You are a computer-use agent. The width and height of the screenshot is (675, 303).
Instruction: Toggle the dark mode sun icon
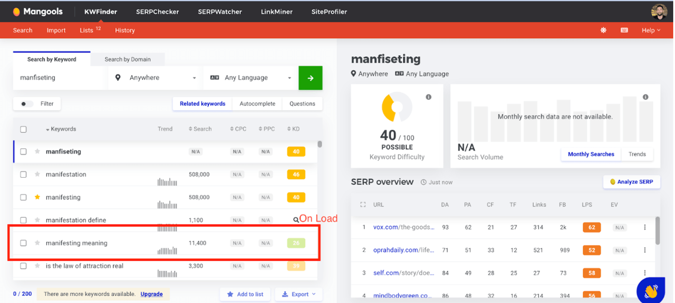(603, 30)
